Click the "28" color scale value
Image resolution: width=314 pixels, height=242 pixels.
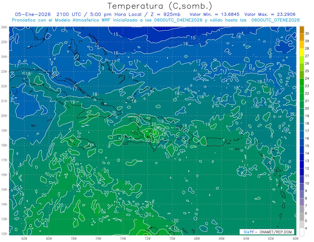pyautogui.click(x=307, y=48)
